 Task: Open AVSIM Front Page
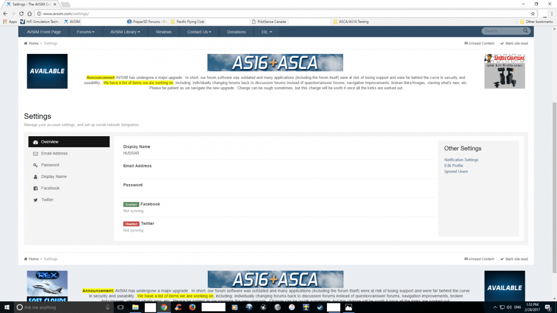point(43,32)
